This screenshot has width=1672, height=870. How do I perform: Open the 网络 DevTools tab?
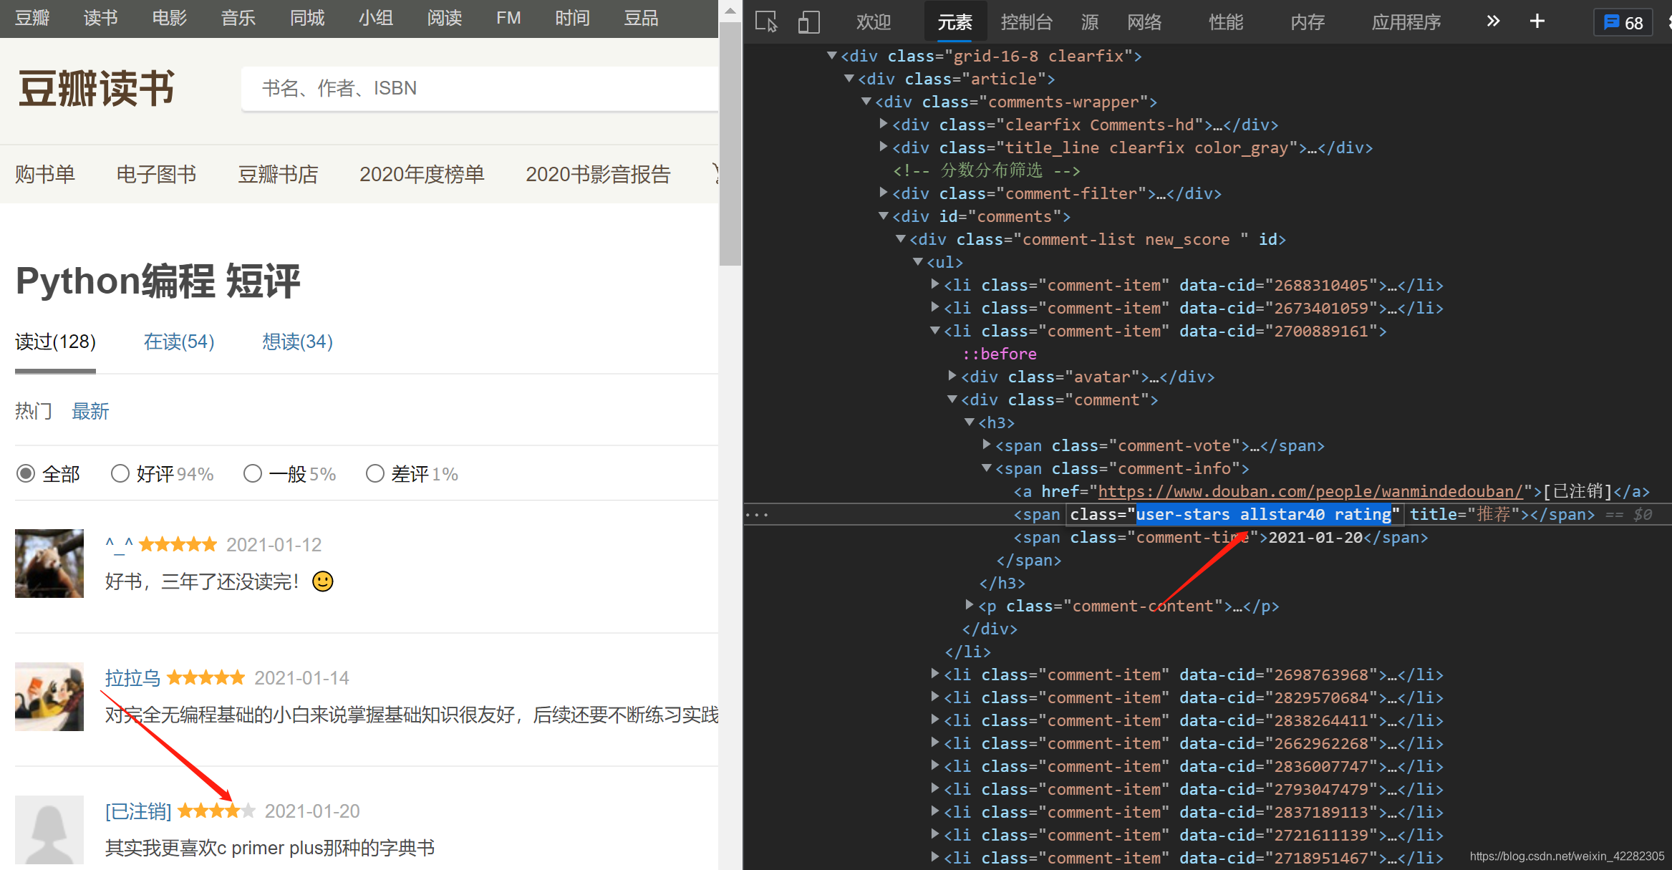[1144, 22]
